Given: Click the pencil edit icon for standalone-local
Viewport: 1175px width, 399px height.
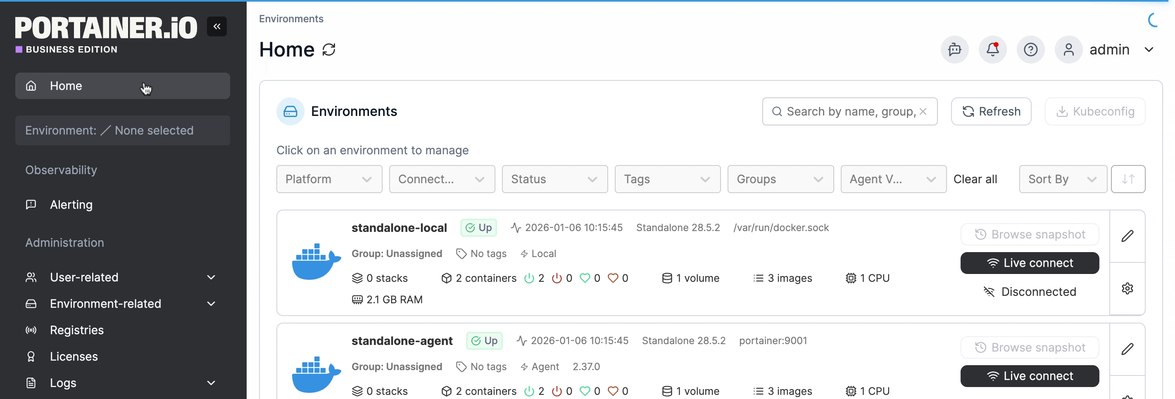Looking at the screenshot, I should coord(1127,236).
